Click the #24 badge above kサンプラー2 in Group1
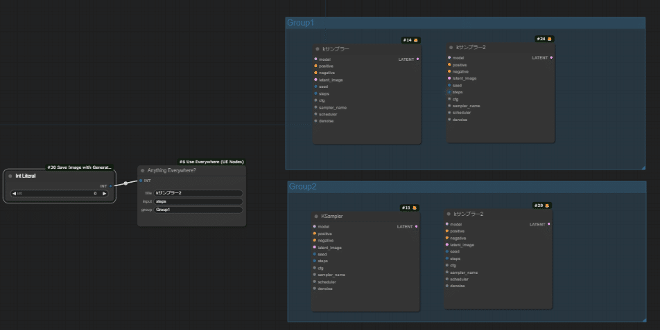 click(x=544, y=39)
